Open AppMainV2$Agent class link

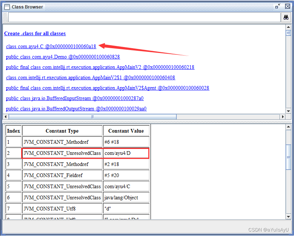108,88
